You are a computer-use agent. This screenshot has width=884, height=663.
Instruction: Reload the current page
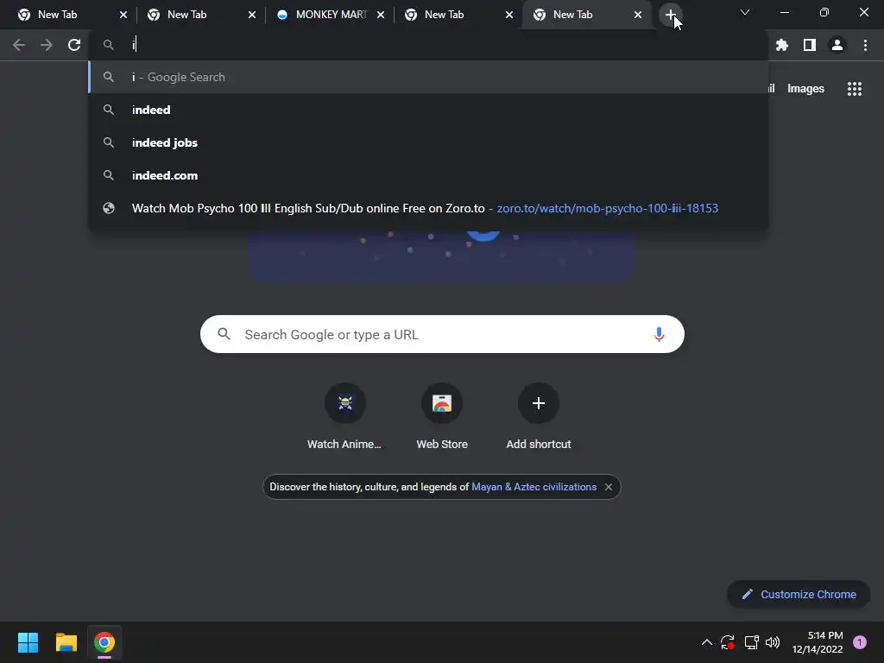[74, 45]
